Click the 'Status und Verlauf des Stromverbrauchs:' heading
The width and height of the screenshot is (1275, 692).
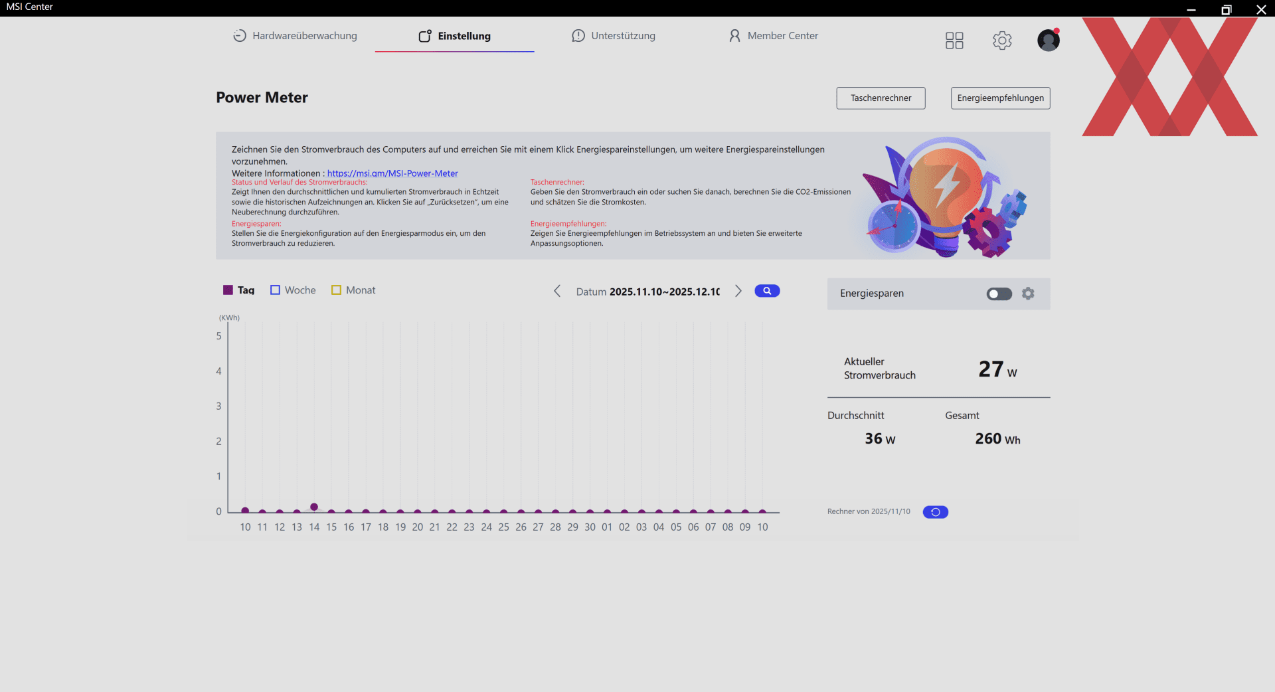[299, 182]
